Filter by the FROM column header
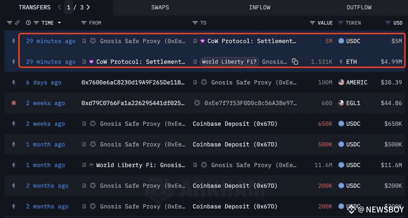 (91, 23)
